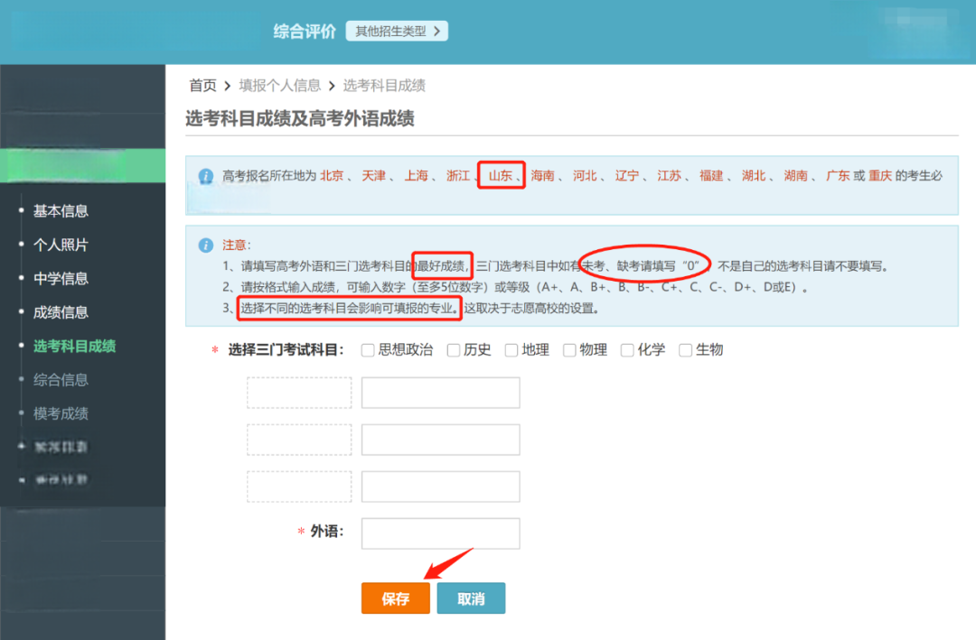Check the 历史 subject checkbox
976x640 pixels.
(454, 350)
